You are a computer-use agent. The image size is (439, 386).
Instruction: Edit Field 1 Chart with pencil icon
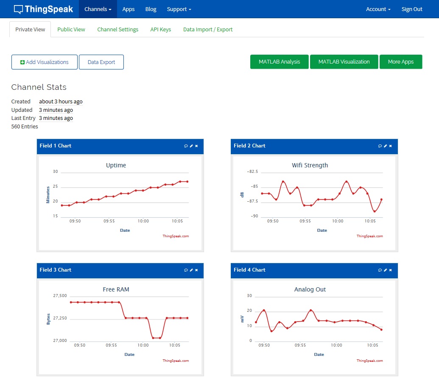pos(191,146)
